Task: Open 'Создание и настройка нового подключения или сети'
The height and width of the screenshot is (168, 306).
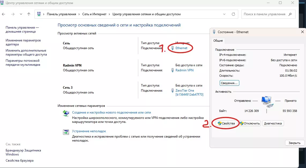Action: pos(111,112)
